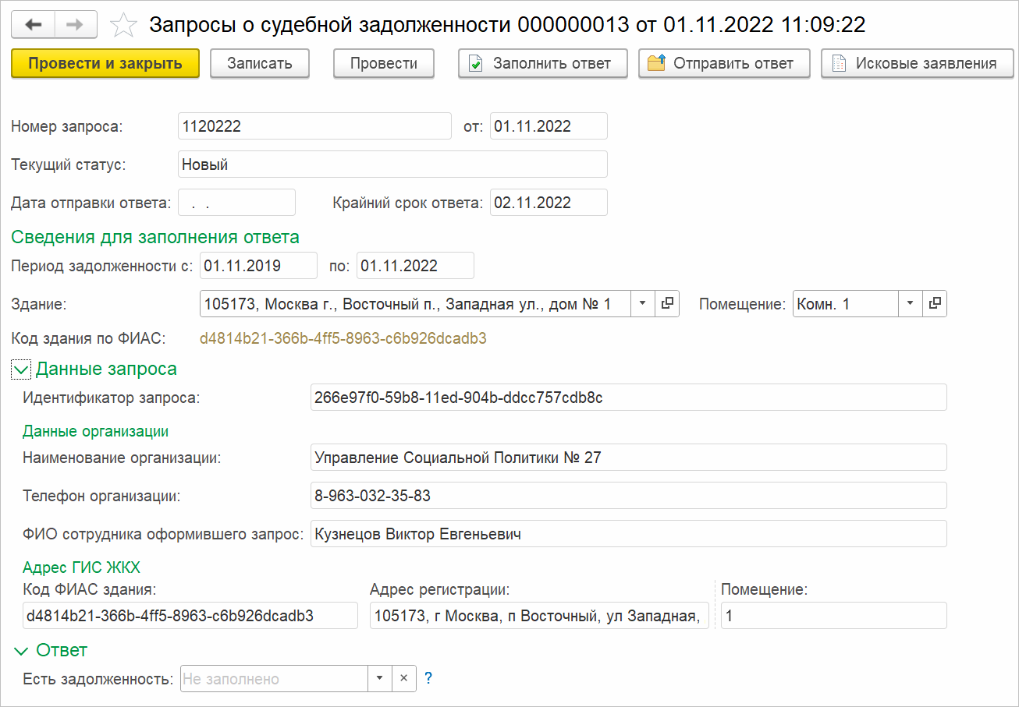Screen dimensions: 1019x707
Task: Click the Крайний срок ответа field
Action: coord(549,203)
